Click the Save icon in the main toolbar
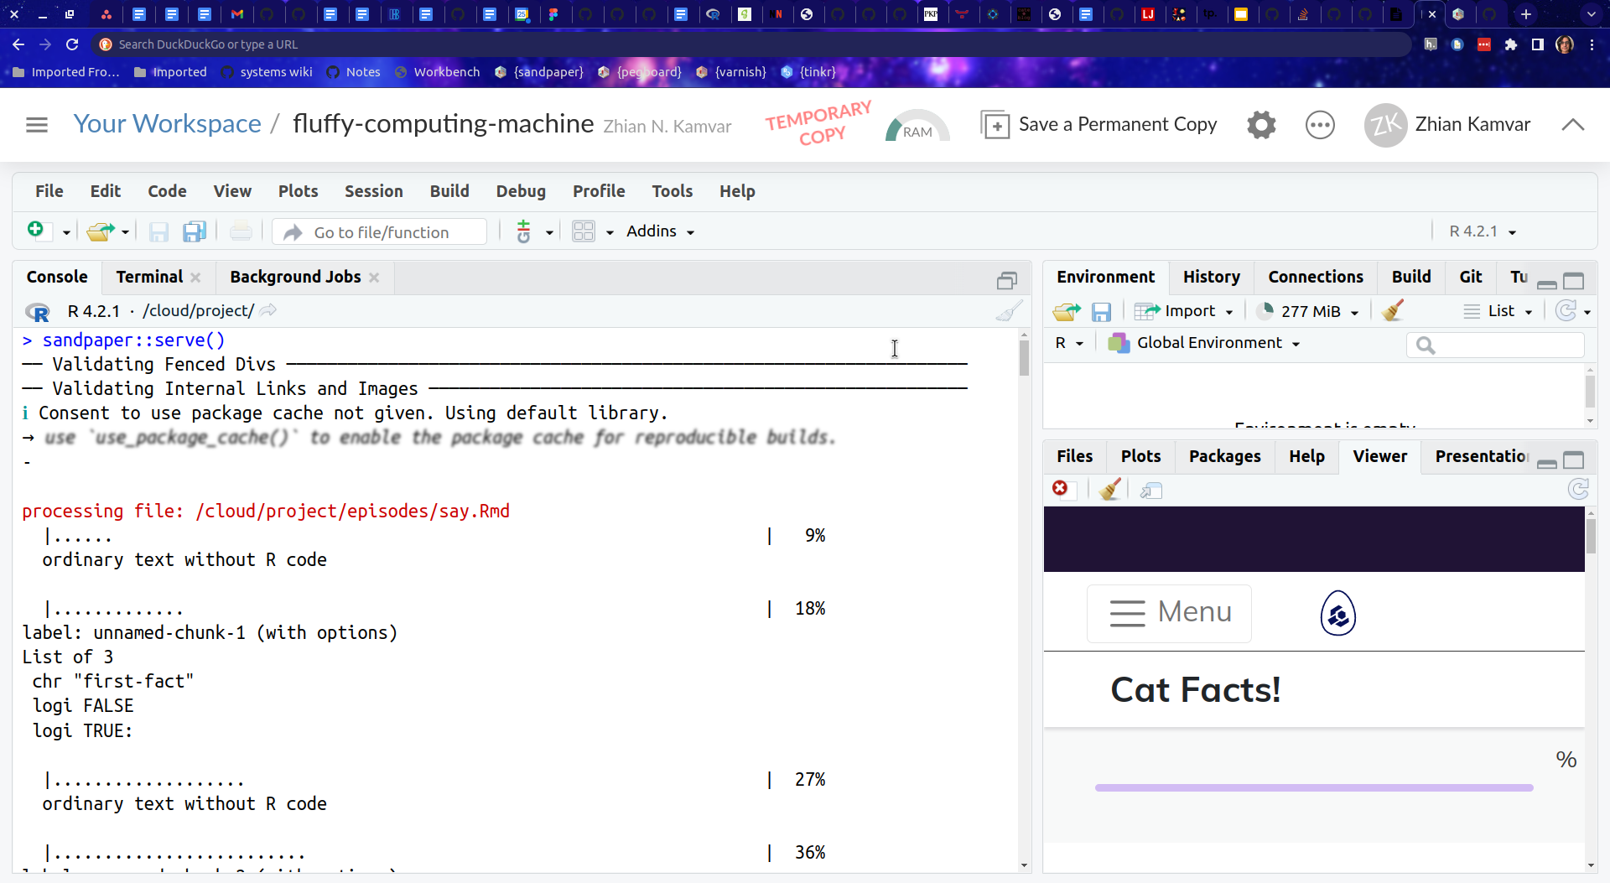 pos(158,231)
